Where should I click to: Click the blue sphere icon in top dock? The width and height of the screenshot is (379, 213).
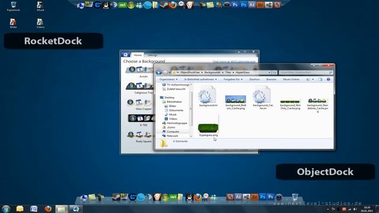147,5
